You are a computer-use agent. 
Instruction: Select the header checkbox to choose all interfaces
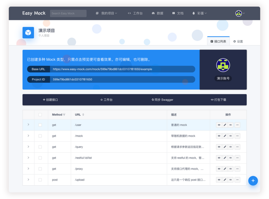(x=40, y=115)
